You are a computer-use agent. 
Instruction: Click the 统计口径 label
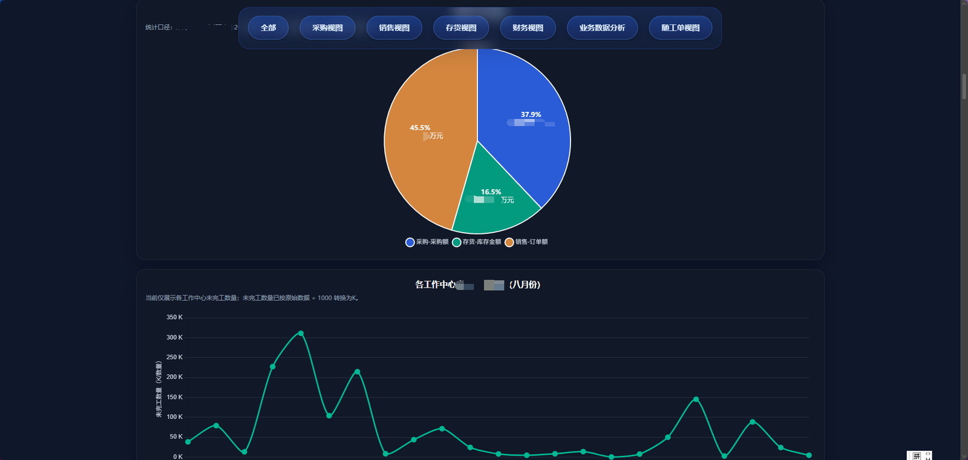tap(159, 28)
